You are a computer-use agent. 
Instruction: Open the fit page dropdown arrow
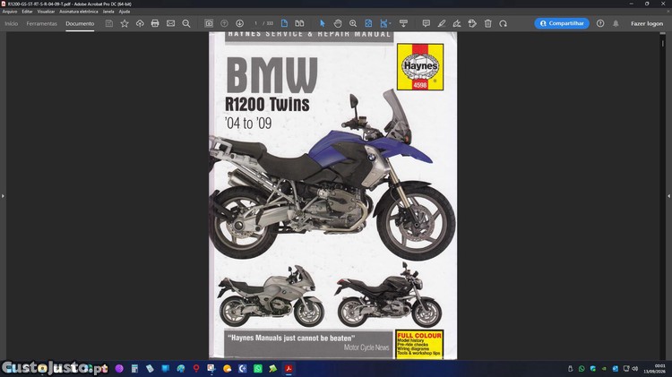pyautogui.click(x=390, y=23)
